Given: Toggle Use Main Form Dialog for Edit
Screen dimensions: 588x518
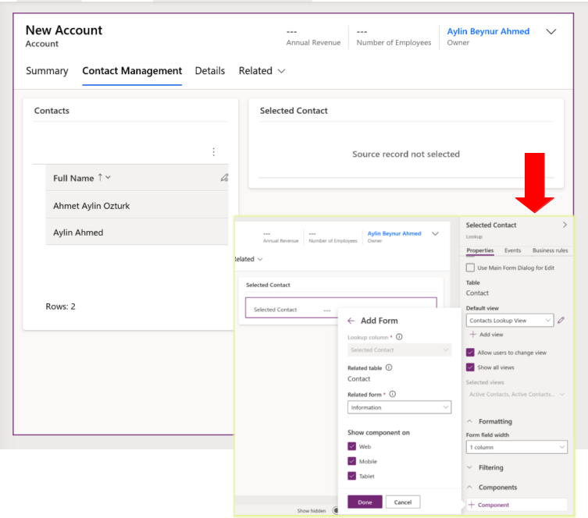Looking at the screenshot, I should (x=470, y=268).
